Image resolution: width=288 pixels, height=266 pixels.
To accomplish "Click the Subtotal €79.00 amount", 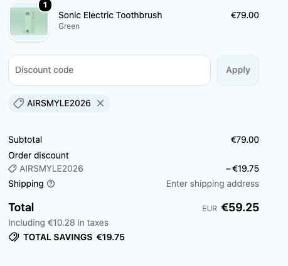I will point(245,140).
